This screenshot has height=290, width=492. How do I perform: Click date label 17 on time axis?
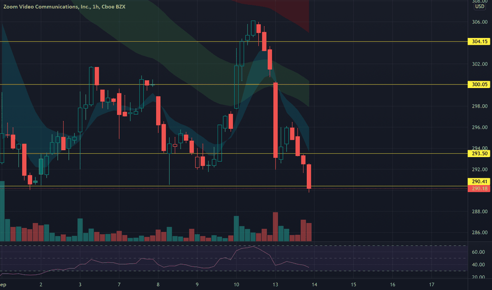tap(432, 285)
